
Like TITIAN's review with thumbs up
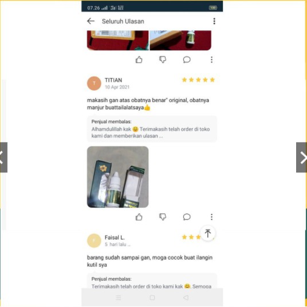pos(139,217)
